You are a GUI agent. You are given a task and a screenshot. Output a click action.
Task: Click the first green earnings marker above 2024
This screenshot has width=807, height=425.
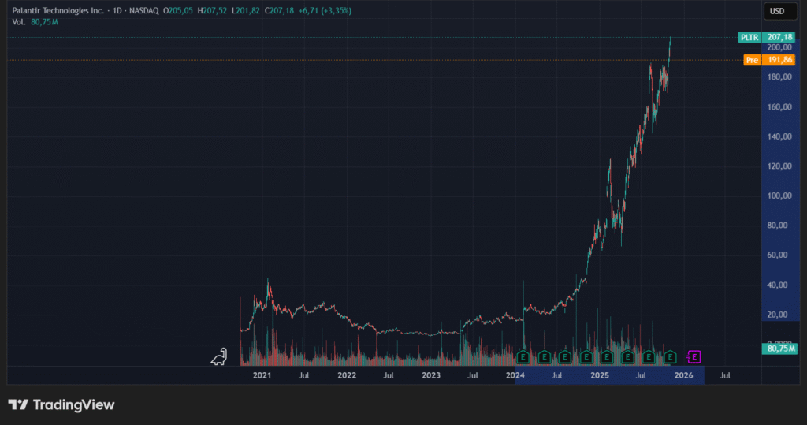(x=524, y=357)
